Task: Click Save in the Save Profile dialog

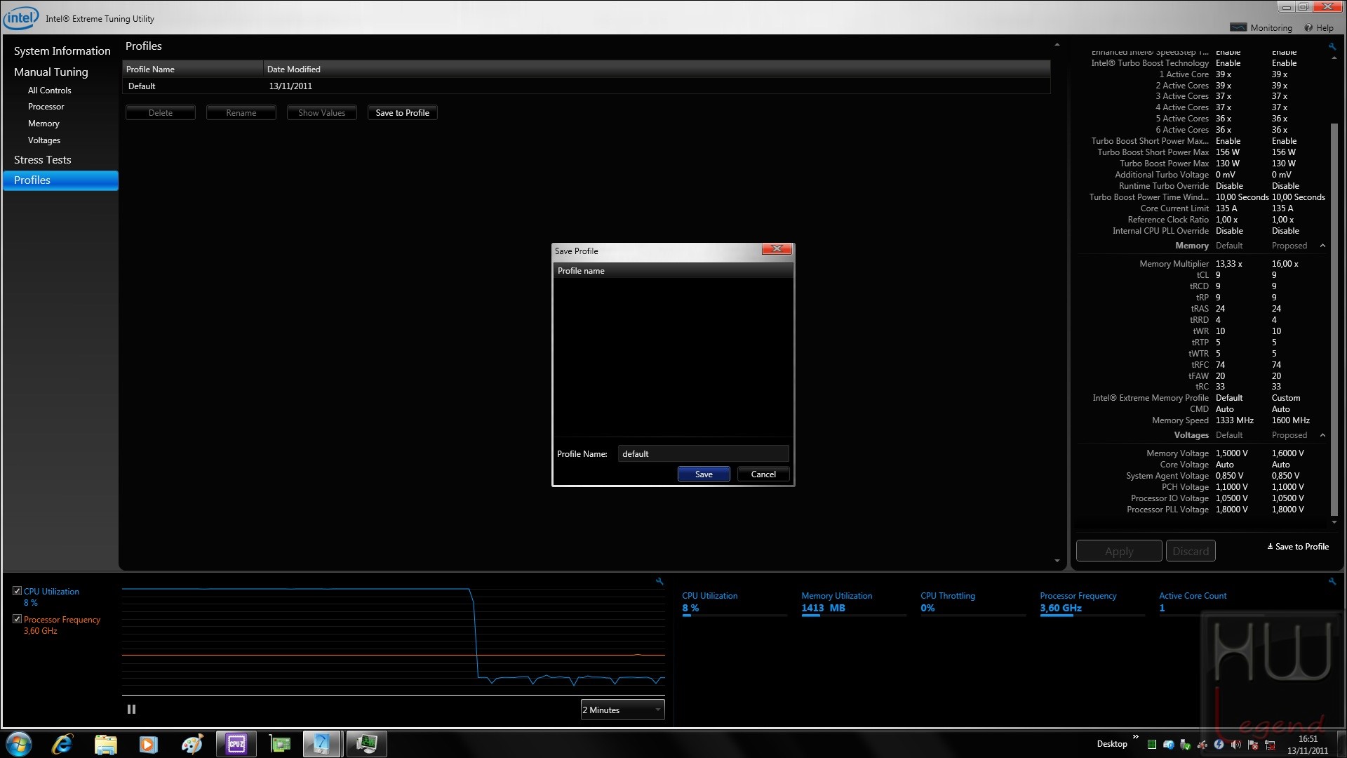Action: click(704, 474)
